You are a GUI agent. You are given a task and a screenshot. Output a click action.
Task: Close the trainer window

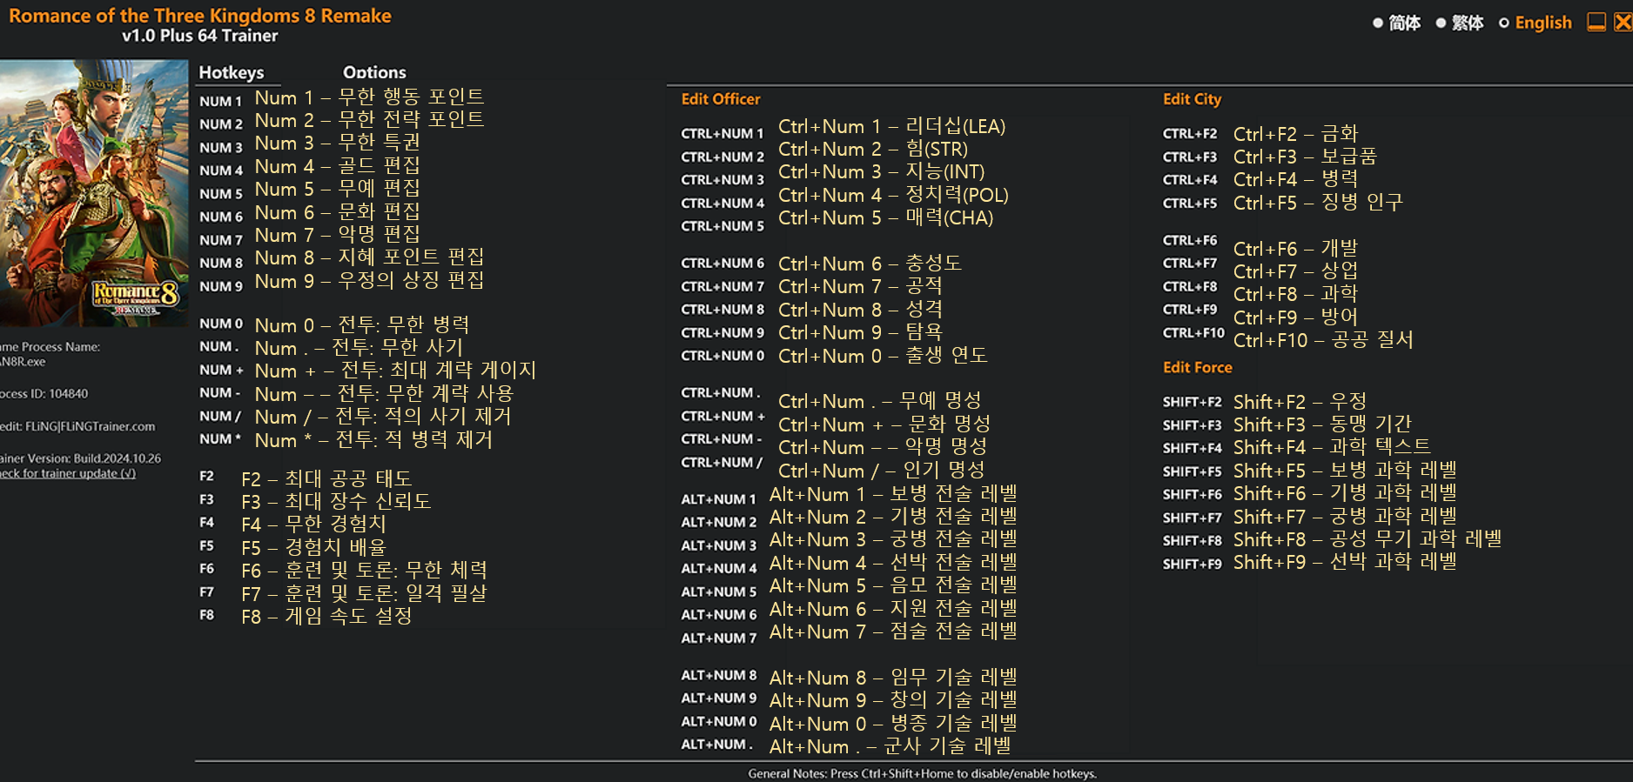(x=1623, y=22)
